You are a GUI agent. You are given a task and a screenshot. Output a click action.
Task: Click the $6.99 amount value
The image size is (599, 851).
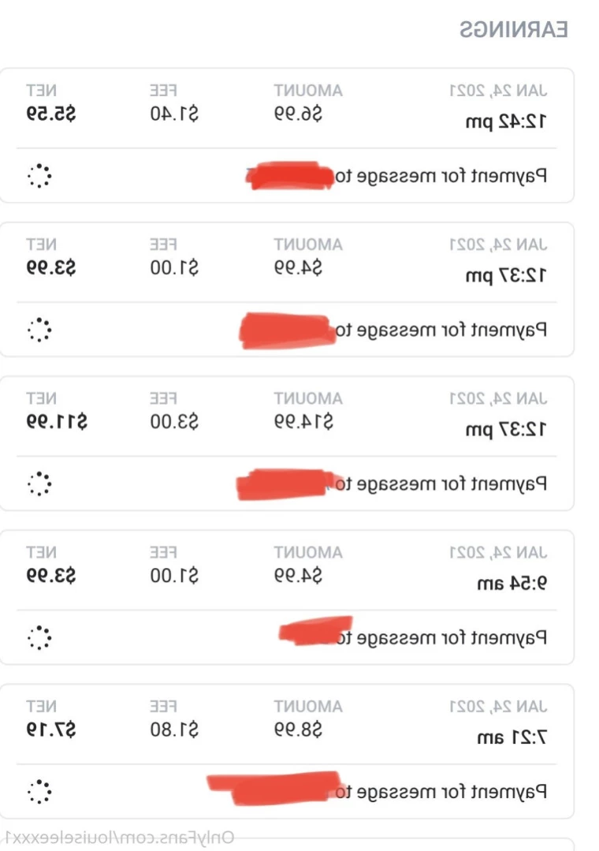[x=298, y=114]
